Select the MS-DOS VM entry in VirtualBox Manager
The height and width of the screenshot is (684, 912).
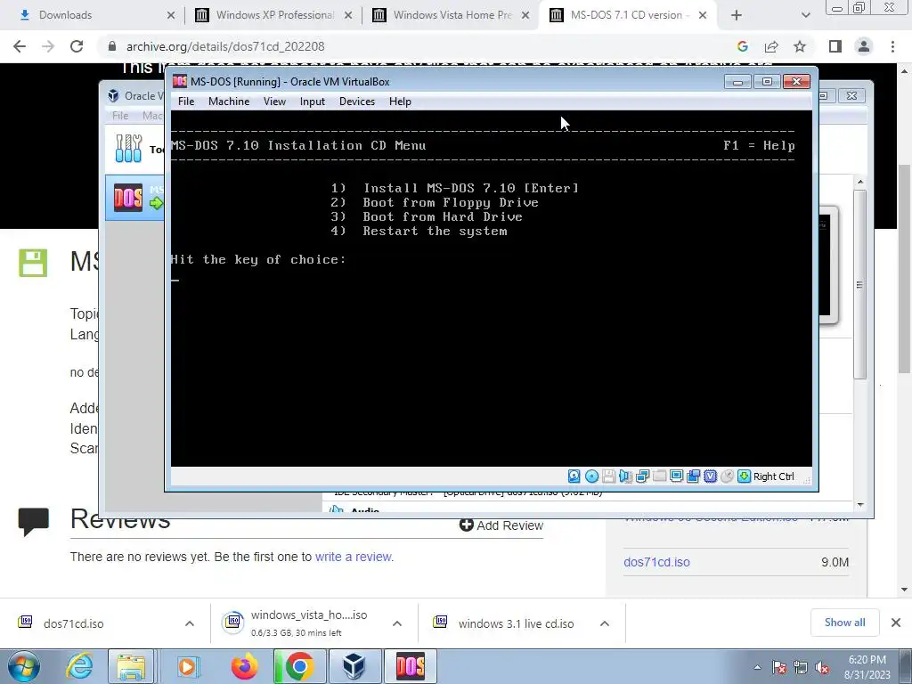[135, 198]
